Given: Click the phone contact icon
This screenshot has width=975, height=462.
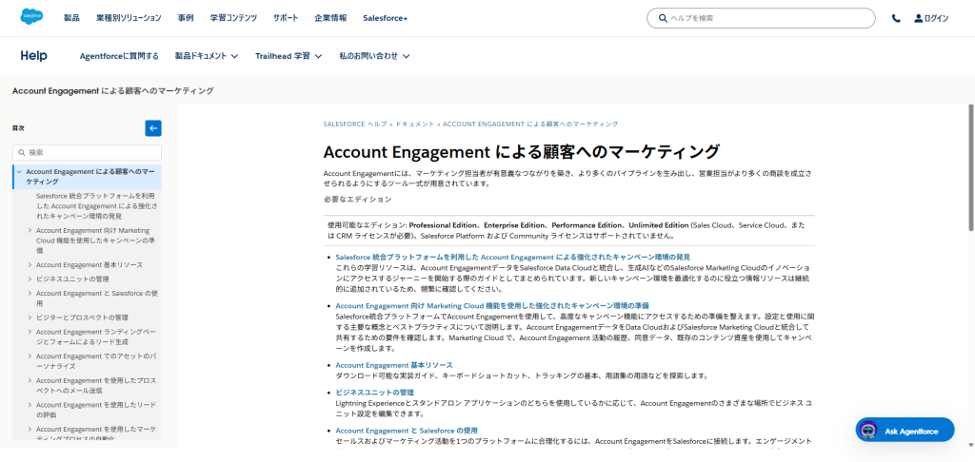Looking at the screenshot, I should (895, 19).
